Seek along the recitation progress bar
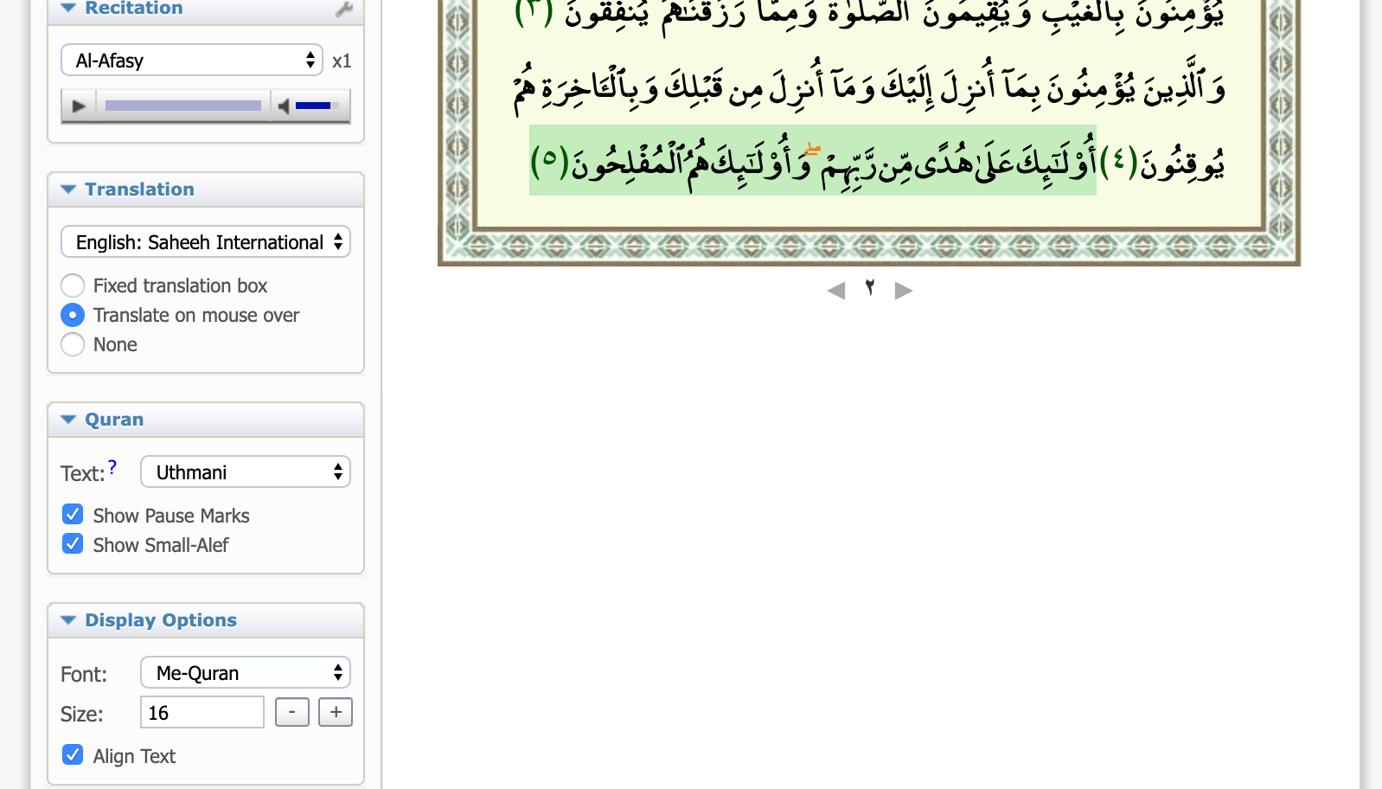The height and width of the screenshot is (789, 1382). 183,106
